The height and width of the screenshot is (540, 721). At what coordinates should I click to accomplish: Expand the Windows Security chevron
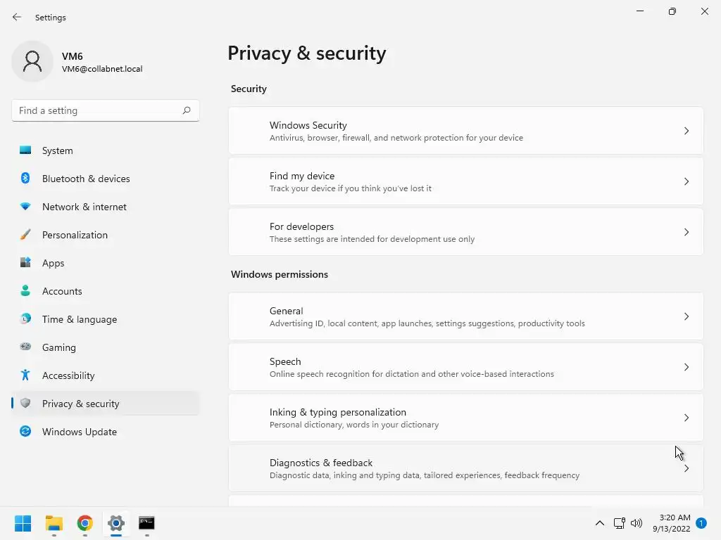pyautogui.click(x=686, y=131)
